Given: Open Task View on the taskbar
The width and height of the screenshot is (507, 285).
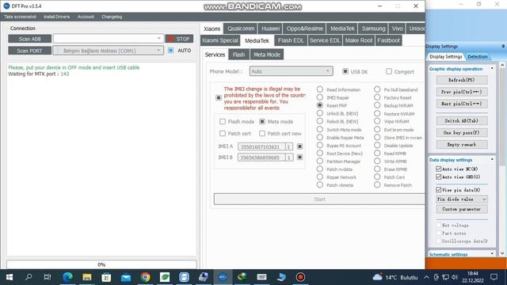Looking at the screenshot, I should [x=48, y=277].
